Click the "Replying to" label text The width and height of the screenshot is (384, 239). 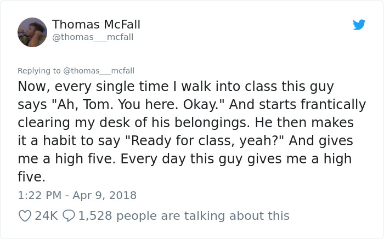coord(39,71)
